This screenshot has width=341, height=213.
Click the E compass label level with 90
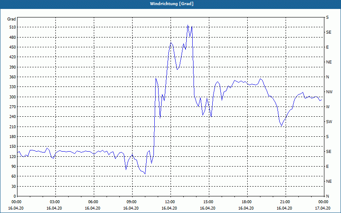pos(327,167)
